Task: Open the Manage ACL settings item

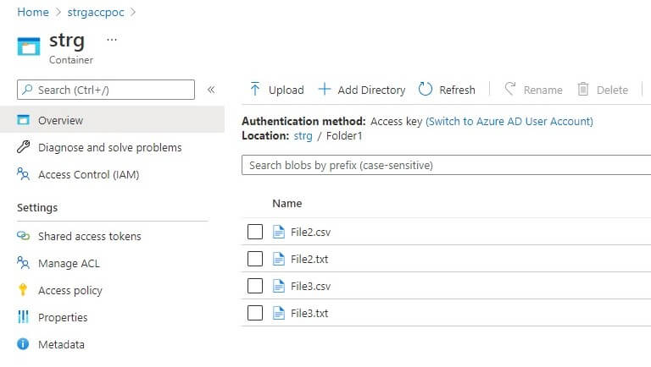Action: [x=69, y=263]
